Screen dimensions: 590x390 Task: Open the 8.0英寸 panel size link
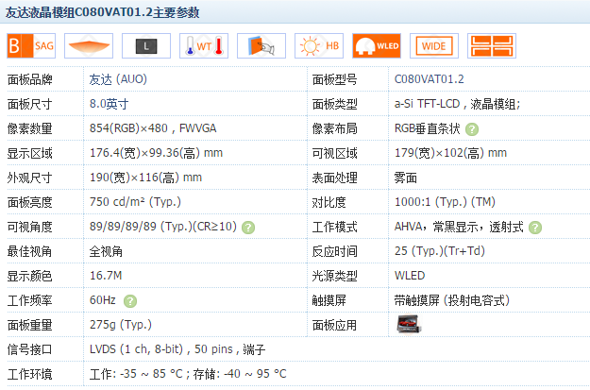click(x=110, y=104)
